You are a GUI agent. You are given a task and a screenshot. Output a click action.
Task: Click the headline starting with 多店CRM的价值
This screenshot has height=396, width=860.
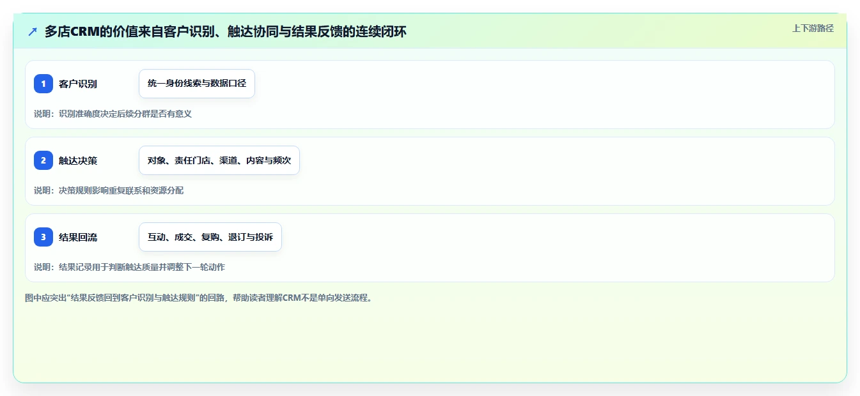(x=225, y=31)
